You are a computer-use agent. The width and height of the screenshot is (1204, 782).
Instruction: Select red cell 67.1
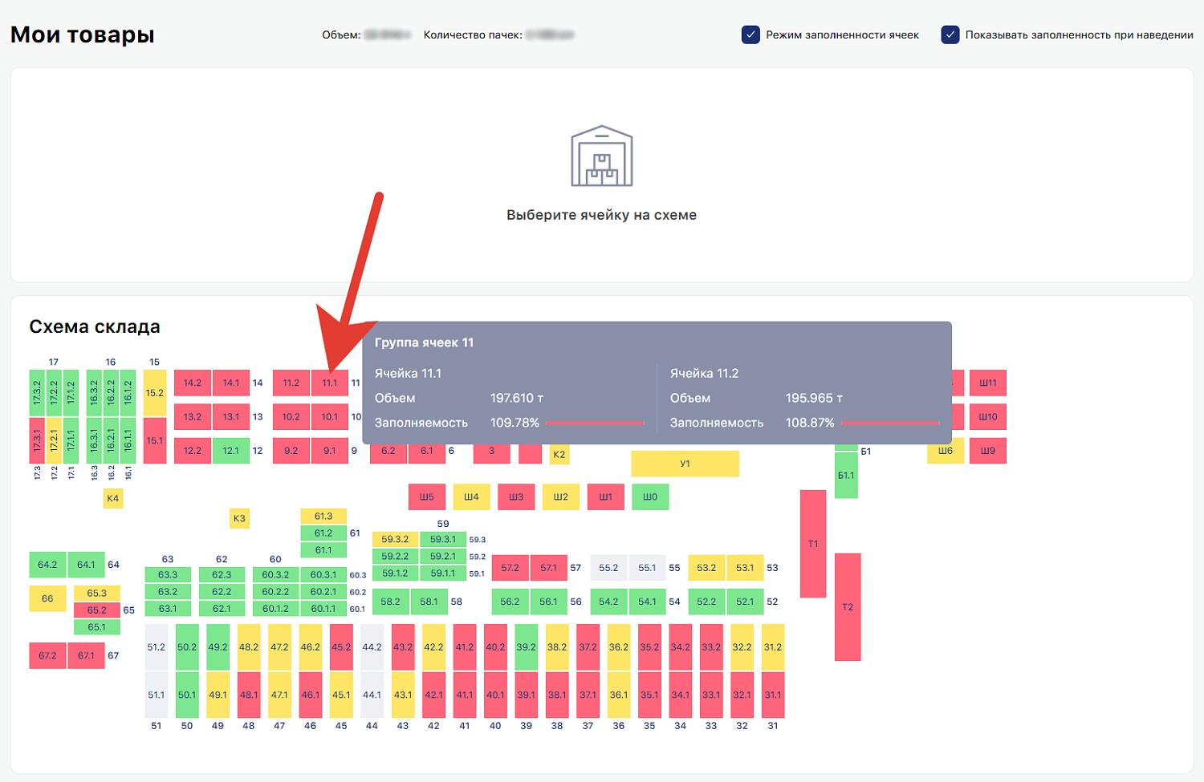[x=86, y=655]
